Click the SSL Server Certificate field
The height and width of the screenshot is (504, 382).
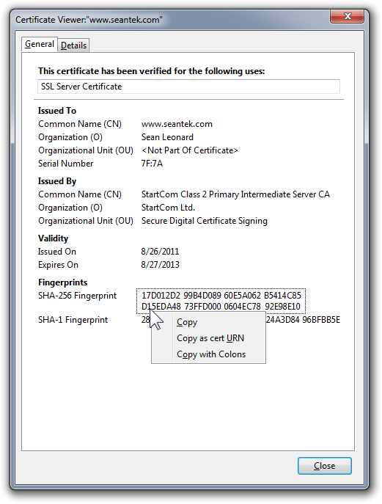[x=188, y=87]
